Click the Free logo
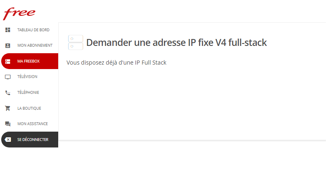The height and width of the screenshot is (169, 326). click(19, 13)
